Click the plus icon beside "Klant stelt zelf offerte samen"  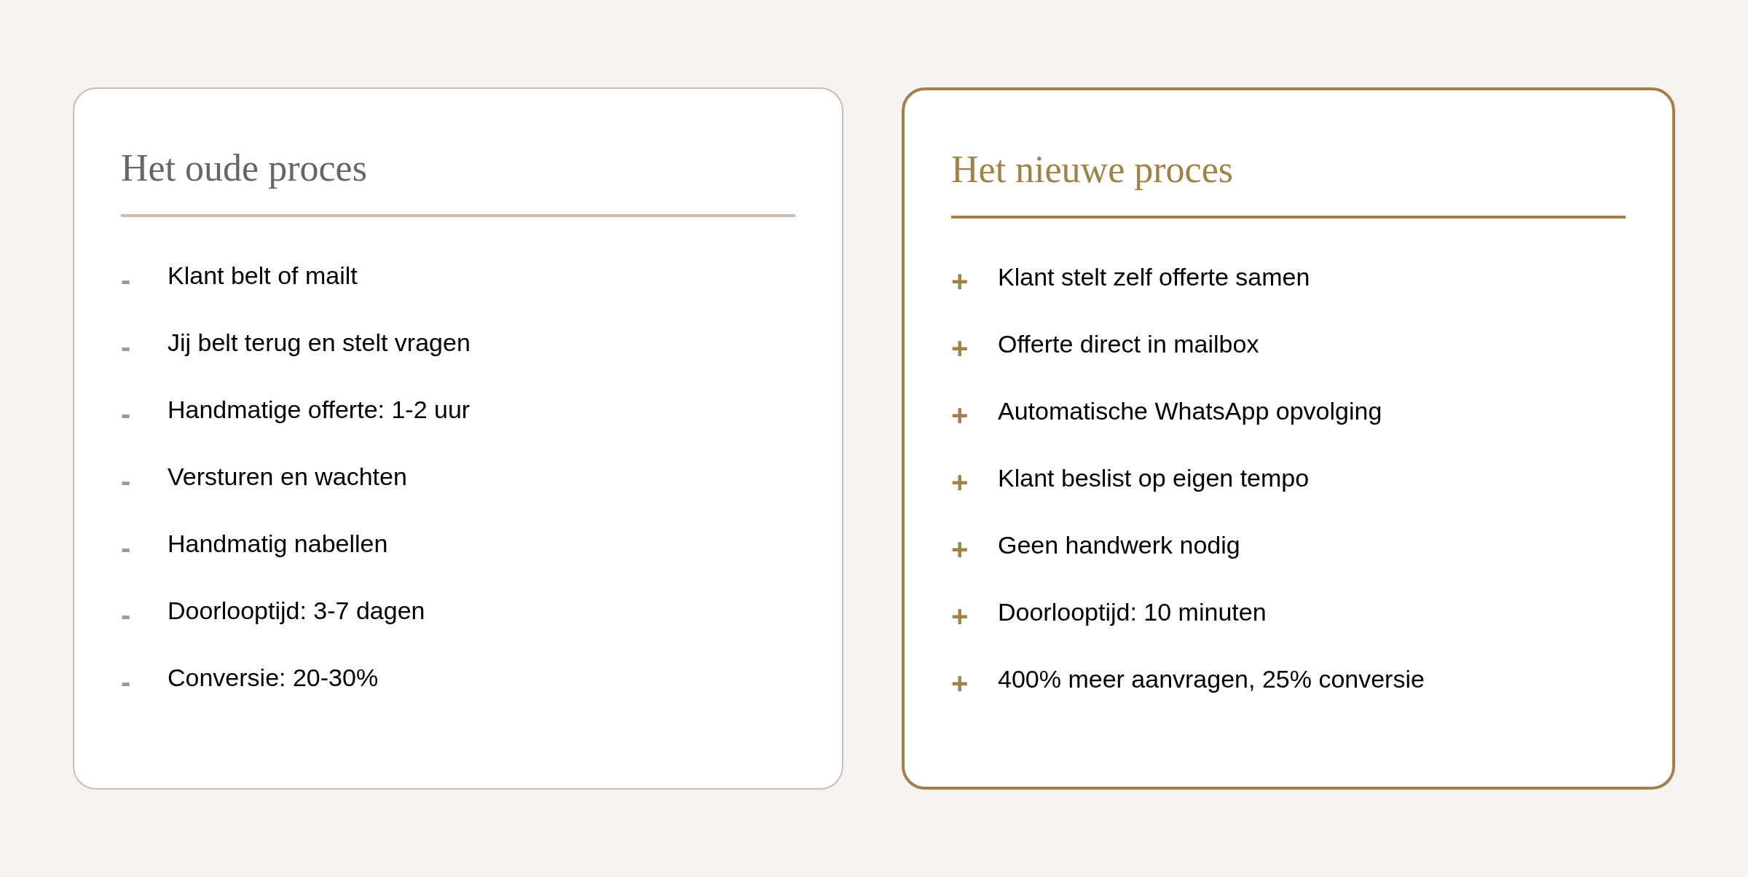[x=959, y=281]
